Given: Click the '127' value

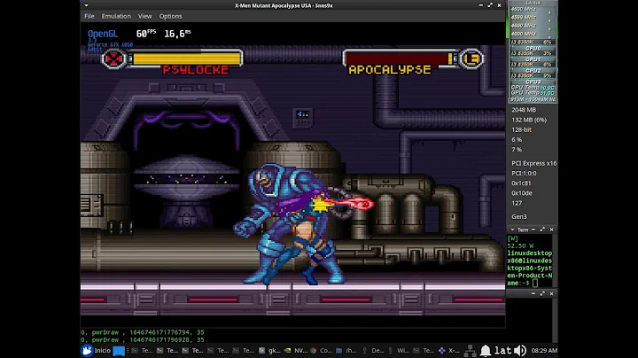Looking at the screenshot, I should 517,203.
